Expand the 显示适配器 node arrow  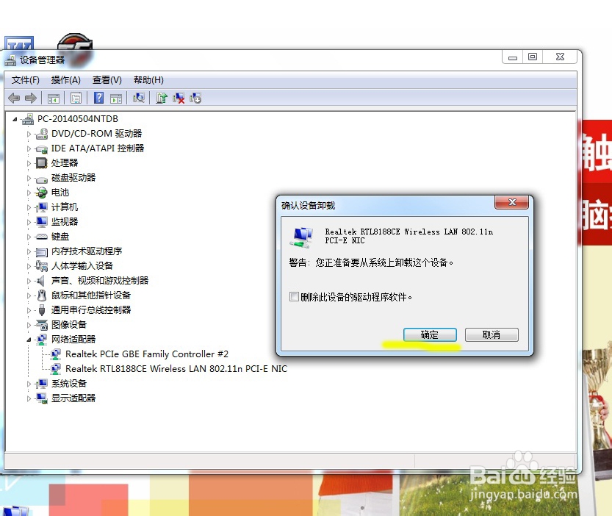29,399
